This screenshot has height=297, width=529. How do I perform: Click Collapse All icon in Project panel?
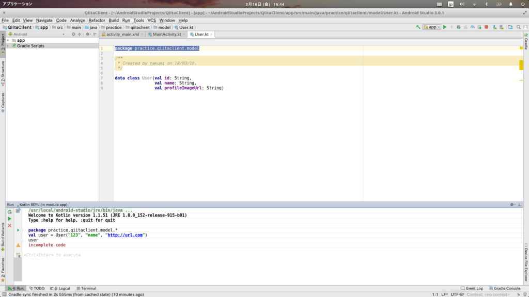(x=80, y=34)
